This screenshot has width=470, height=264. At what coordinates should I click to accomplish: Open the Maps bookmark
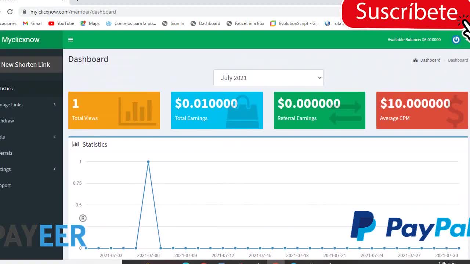click(x=90, y=23)
